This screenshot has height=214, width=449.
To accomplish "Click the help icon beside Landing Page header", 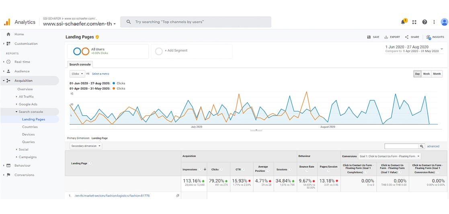I will 90,163.
